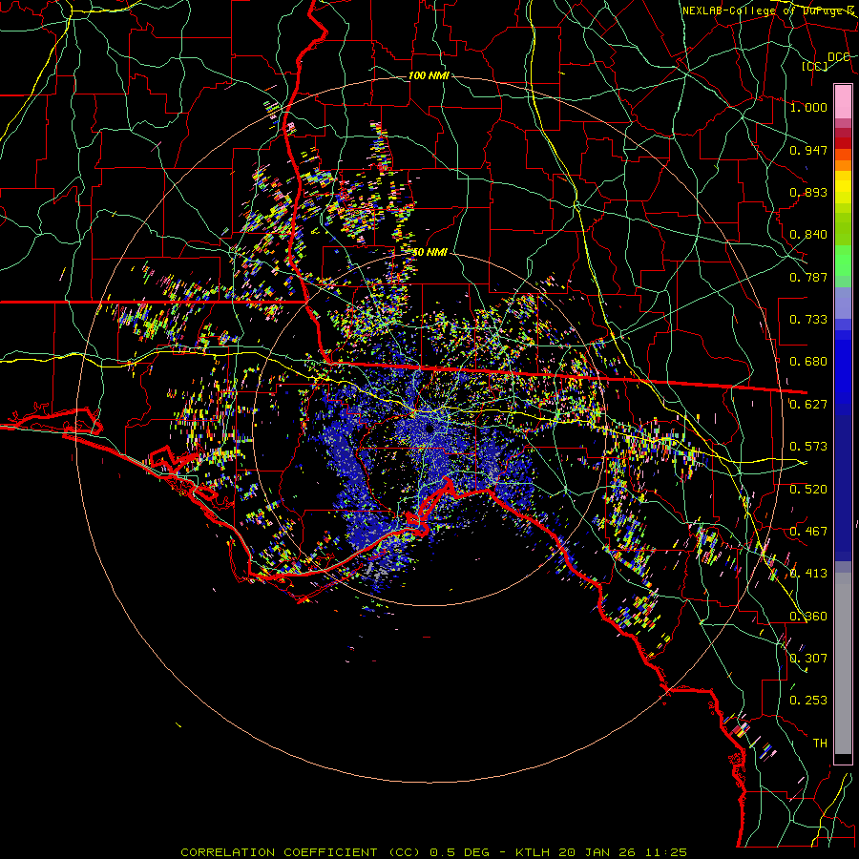
Task: Click the TH threshold label on the scale
Action: click(x=820, y=744)
